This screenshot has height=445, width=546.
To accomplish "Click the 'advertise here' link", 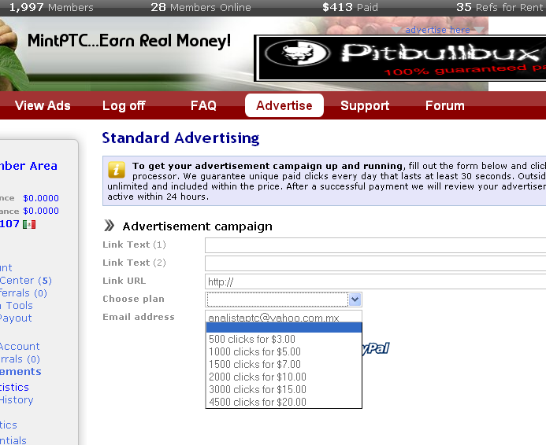I will (437, 30).
